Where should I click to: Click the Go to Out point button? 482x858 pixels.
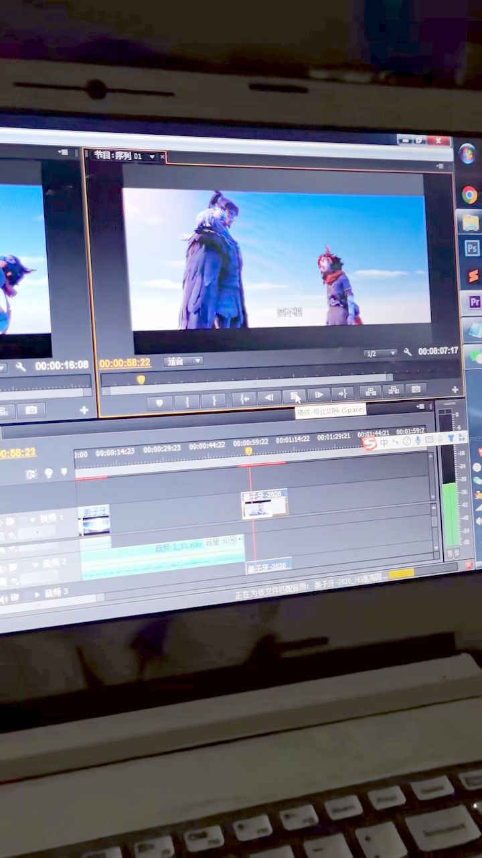(342, 394)
